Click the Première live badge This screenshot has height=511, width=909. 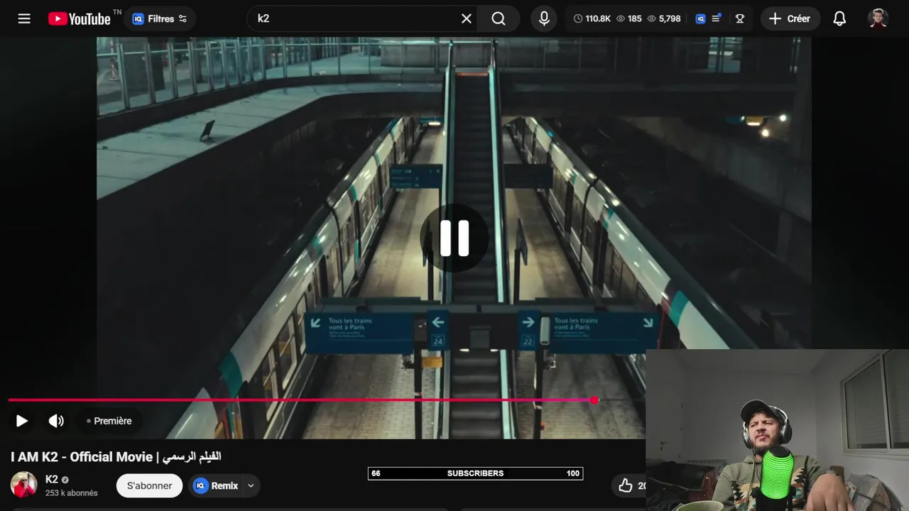pyautogui.click(x=109, y=421)
